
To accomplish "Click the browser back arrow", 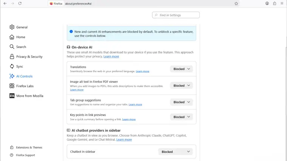I will point(5,3).
